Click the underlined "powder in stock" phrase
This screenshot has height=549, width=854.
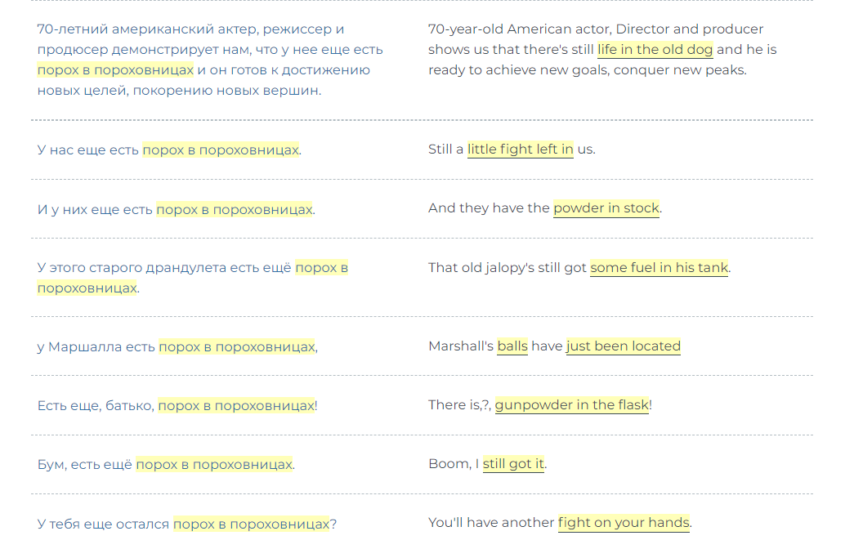pyautogui.click(x=606, y=208)
